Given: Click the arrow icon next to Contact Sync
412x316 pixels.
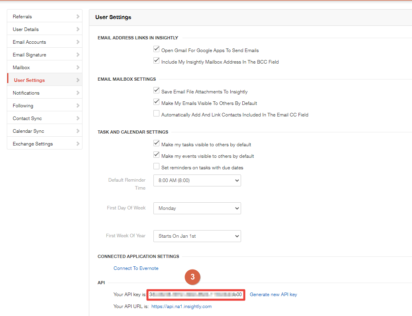Looking at the screenshot, I should (x=78, y=118).
